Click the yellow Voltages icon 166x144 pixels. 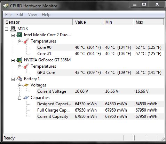point(26,85)
